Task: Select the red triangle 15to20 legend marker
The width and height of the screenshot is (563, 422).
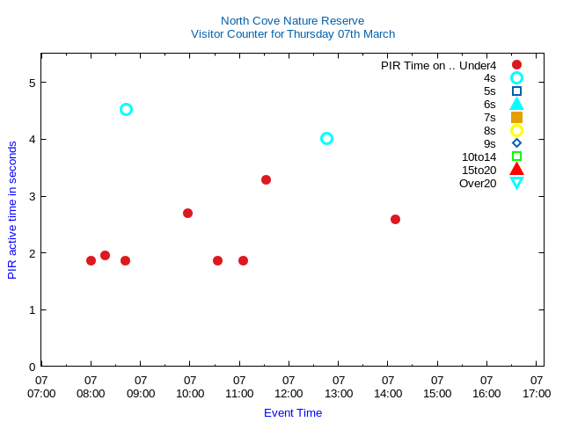Action: click(x=516, y=169)
